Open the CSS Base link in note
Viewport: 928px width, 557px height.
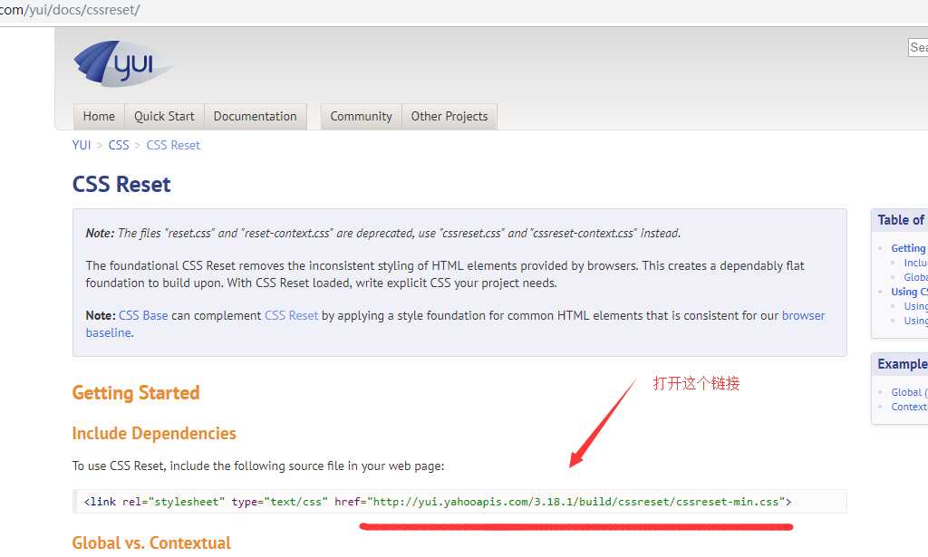pyautogui.click(x=143, y=316)
